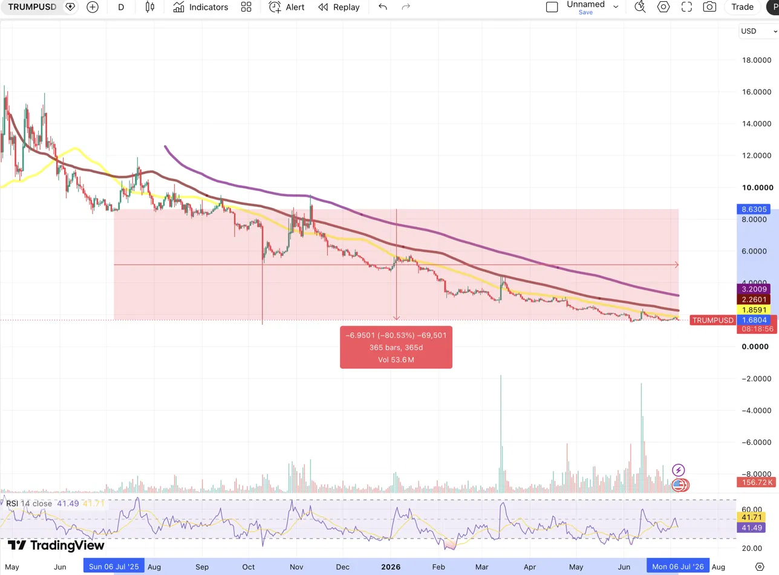The image size is (779, 575).
Task: Click the TradingView logo
Action: point(56,545)
